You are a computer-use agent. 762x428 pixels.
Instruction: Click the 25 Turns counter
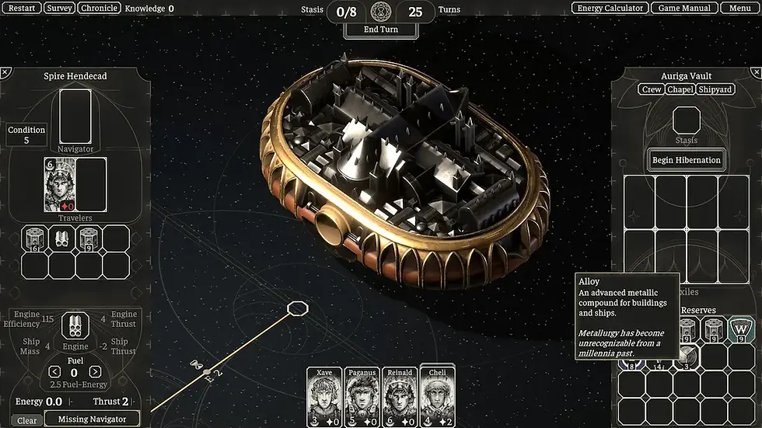415,11
